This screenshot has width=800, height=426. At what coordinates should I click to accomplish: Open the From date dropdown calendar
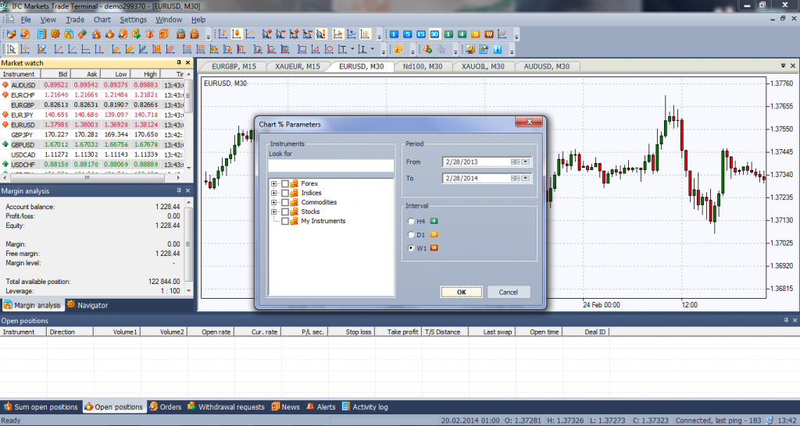(x=526, y=162)
